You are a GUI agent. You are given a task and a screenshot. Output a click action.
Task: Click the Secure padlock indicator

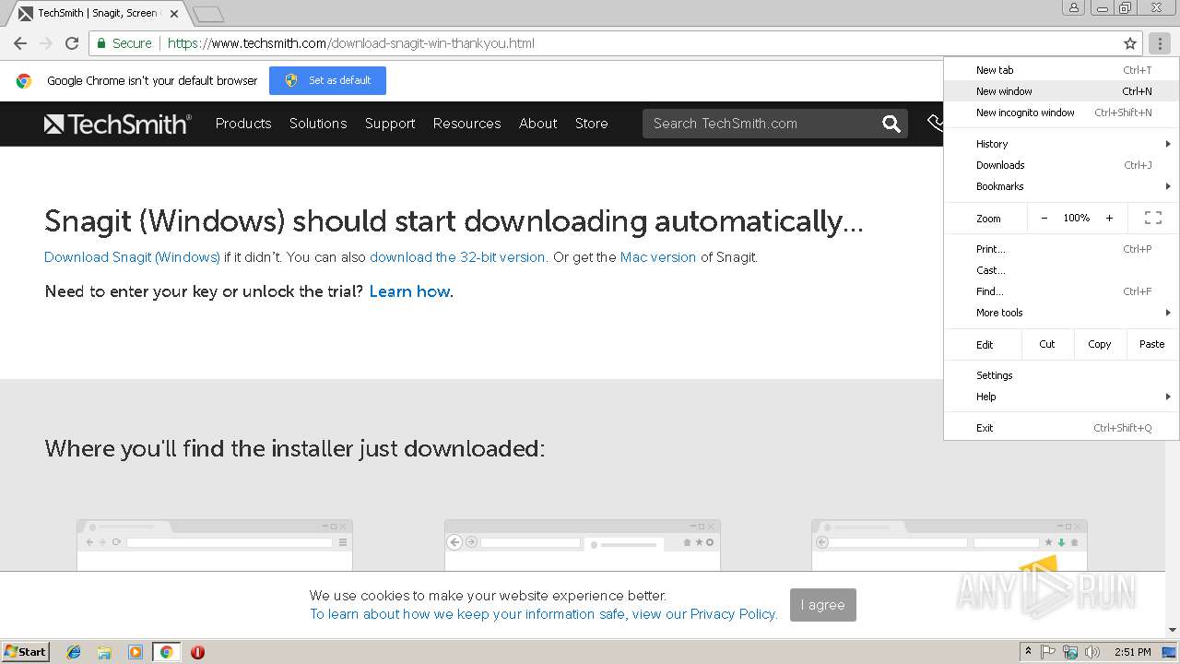[124, 43]
